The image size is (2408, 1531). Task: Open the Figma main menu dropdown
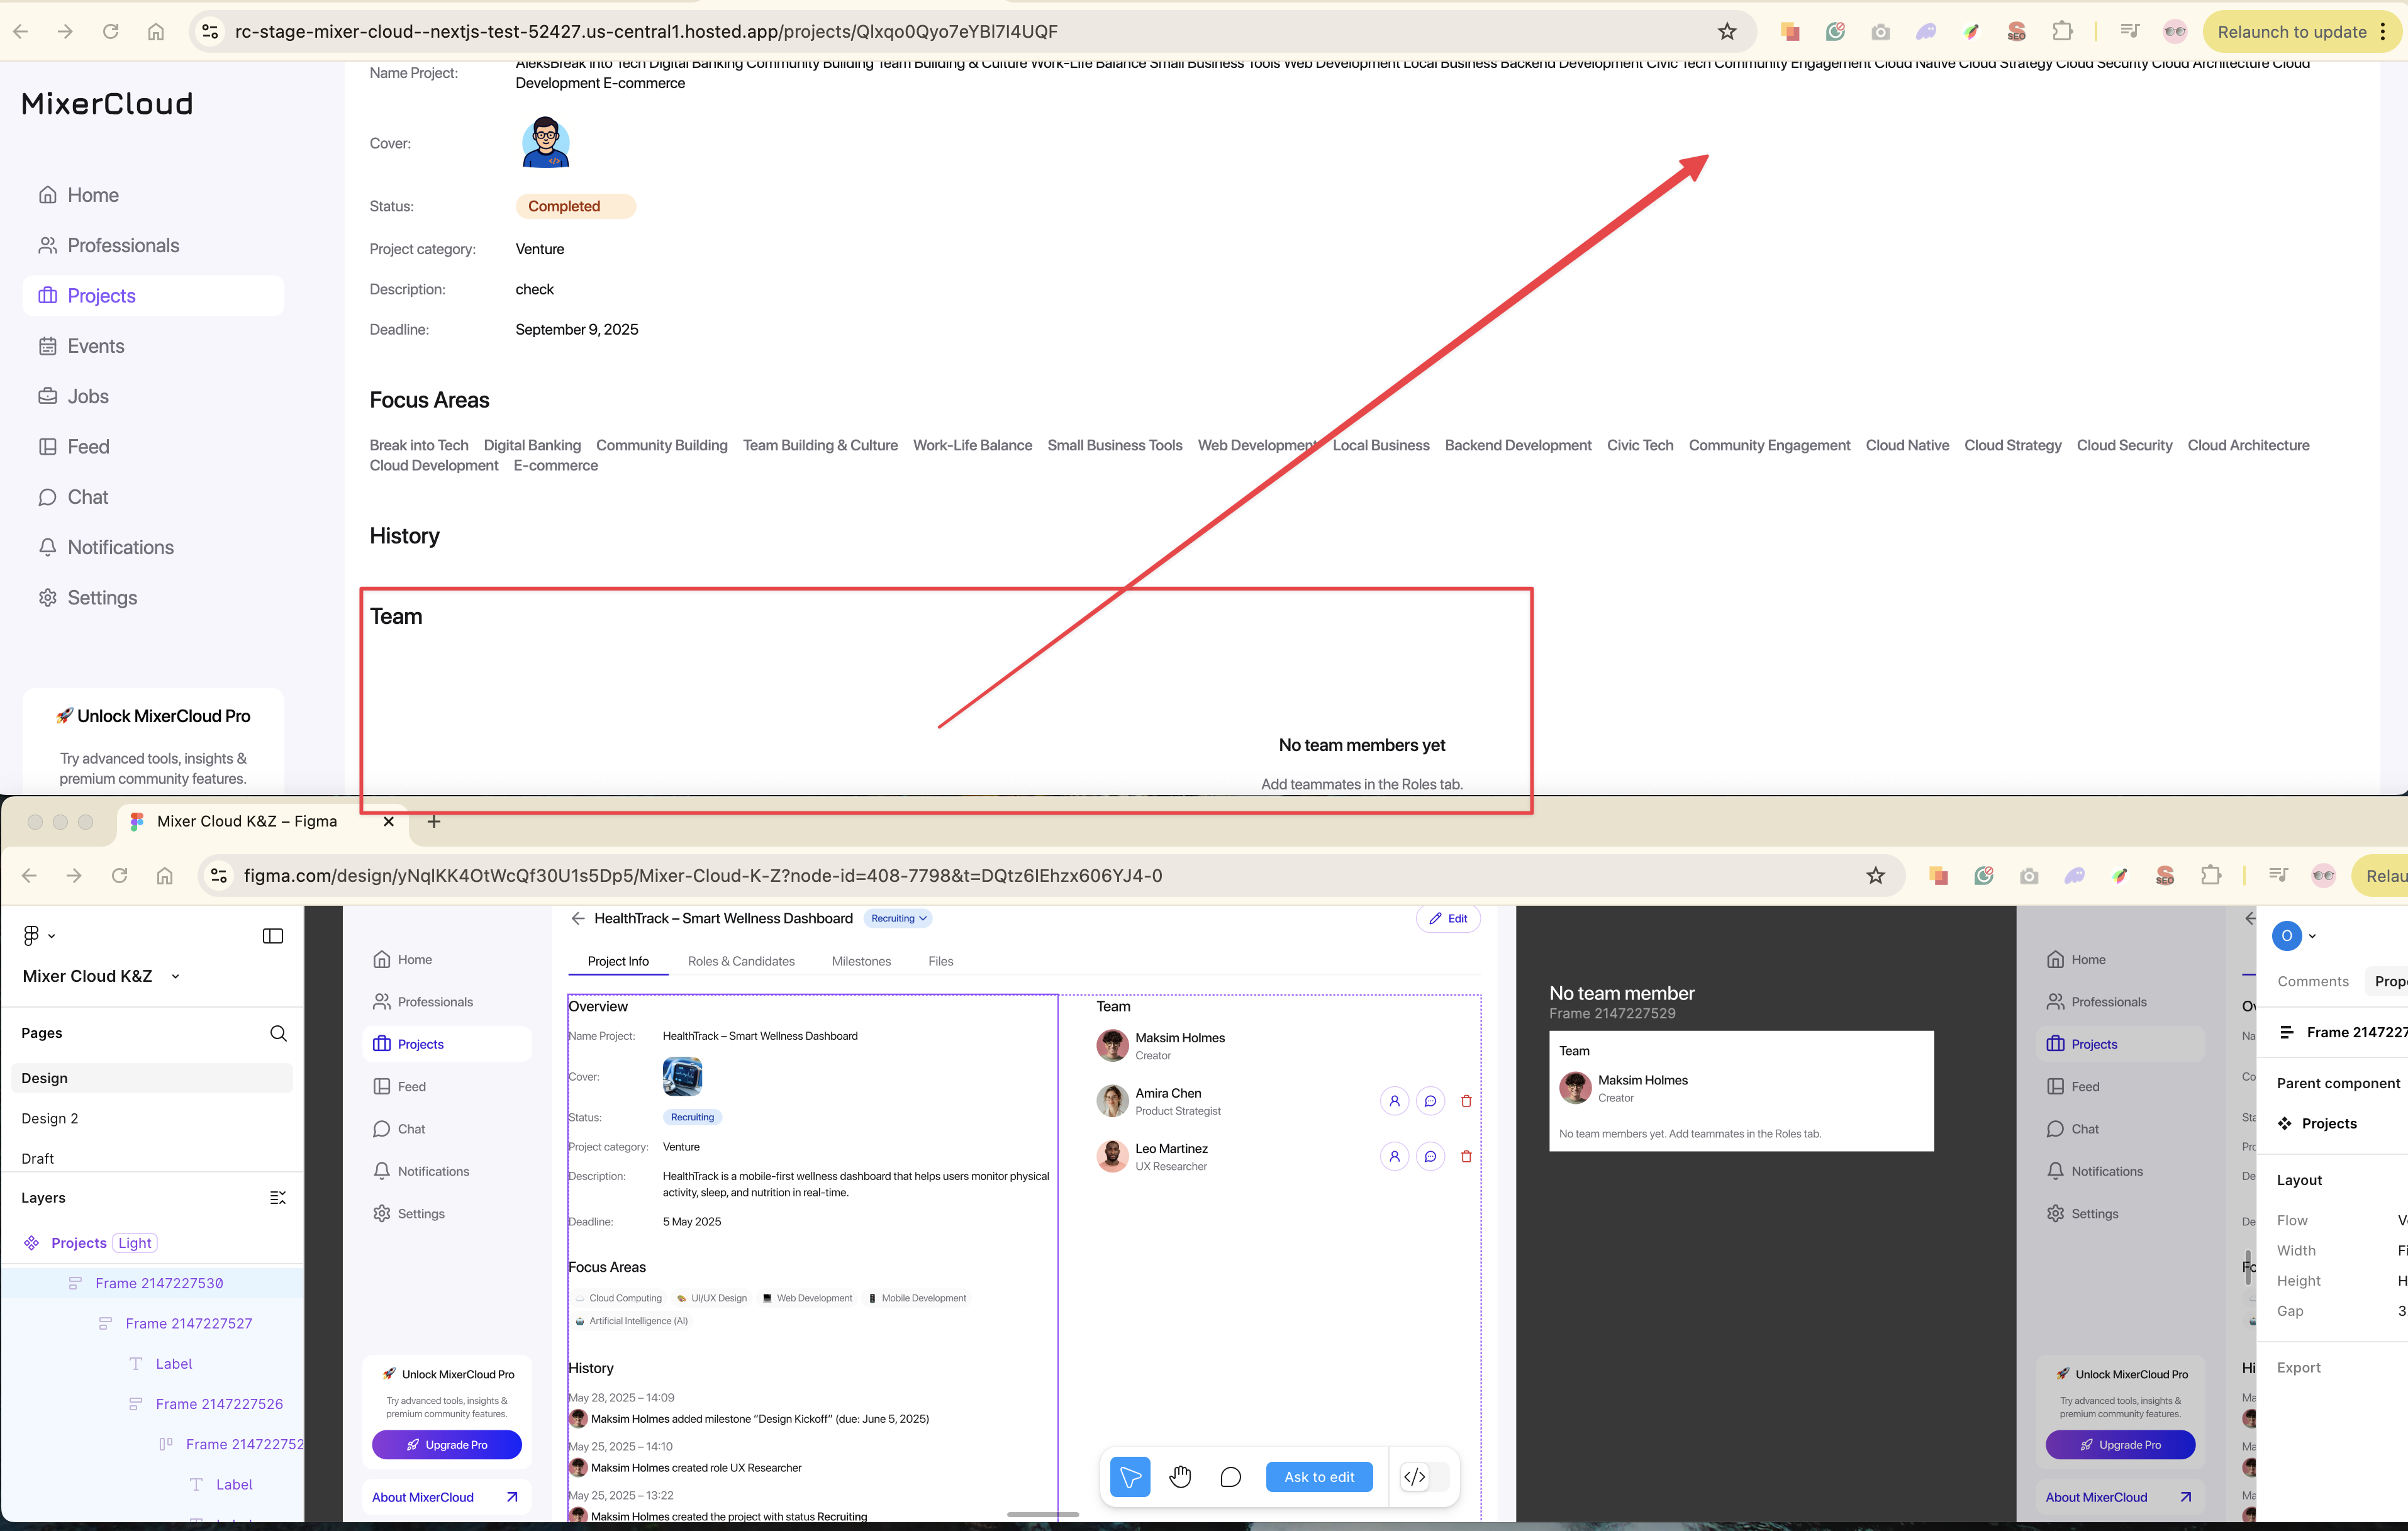coord(38,936)
